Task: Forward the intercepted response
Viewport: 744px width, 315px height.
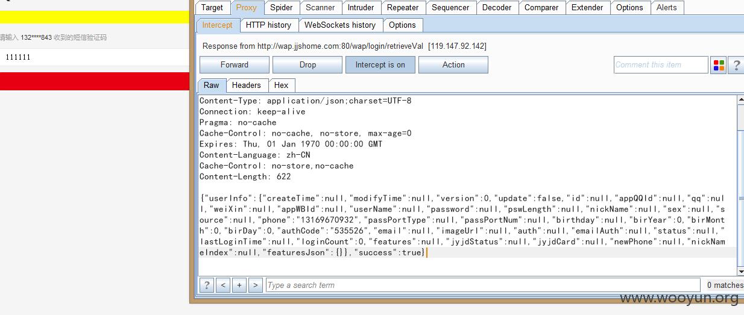Action: tap(235, 65)
